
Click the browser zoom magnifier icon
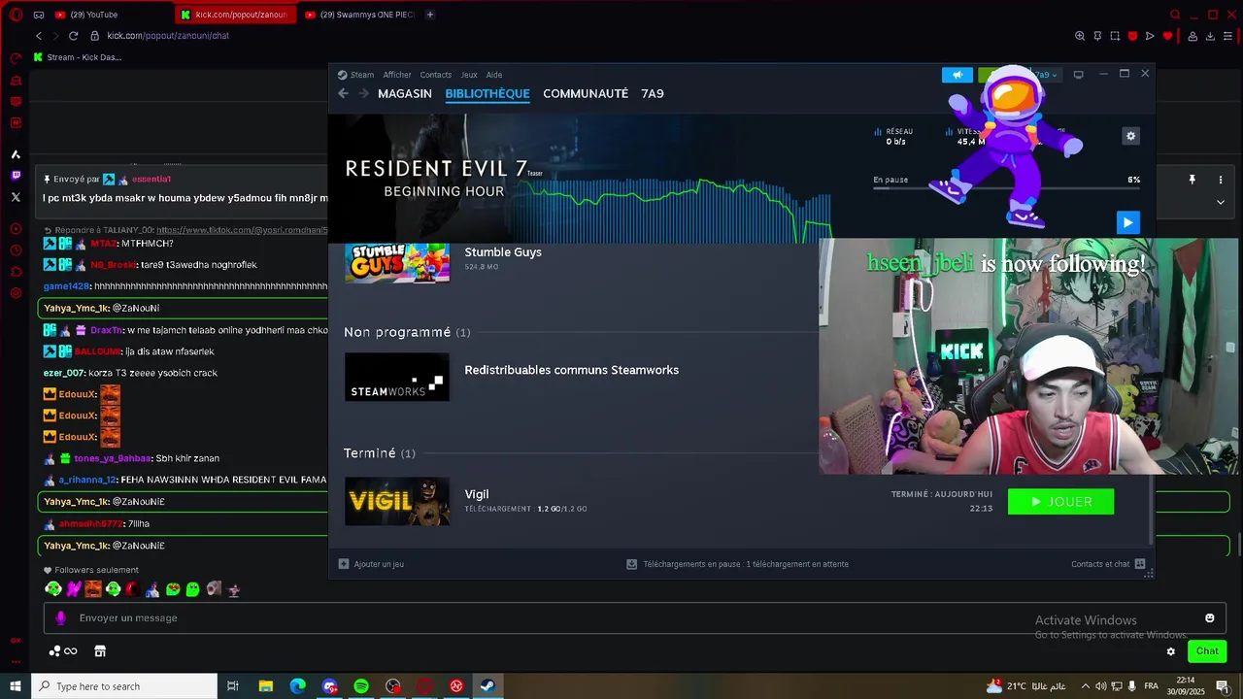click(x=1080, y=36)
